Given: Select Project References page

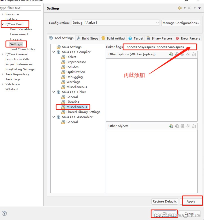Looking at the screenshot, I should (19, 64).
